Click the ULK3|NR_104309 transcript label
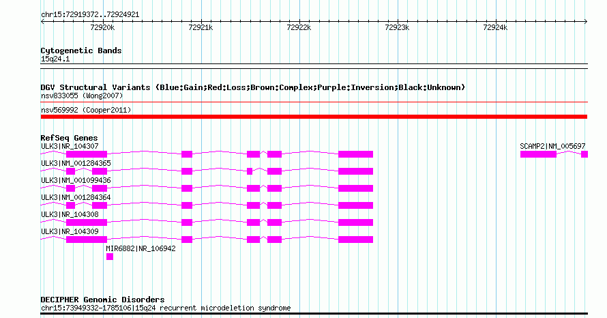The width and height of the screenshot is (607, 318). [x=70, y=231]
